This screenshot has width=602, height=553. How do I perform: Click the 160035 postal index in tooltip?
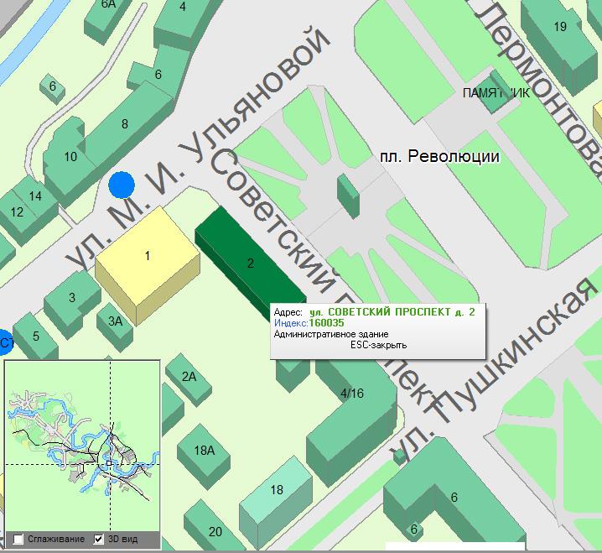coord(326,322)
